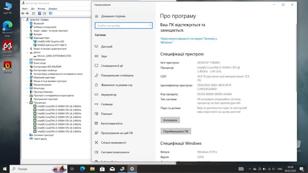Click the taskbar Пошук search box
The image size is (308, 173).
pos(38,169)
